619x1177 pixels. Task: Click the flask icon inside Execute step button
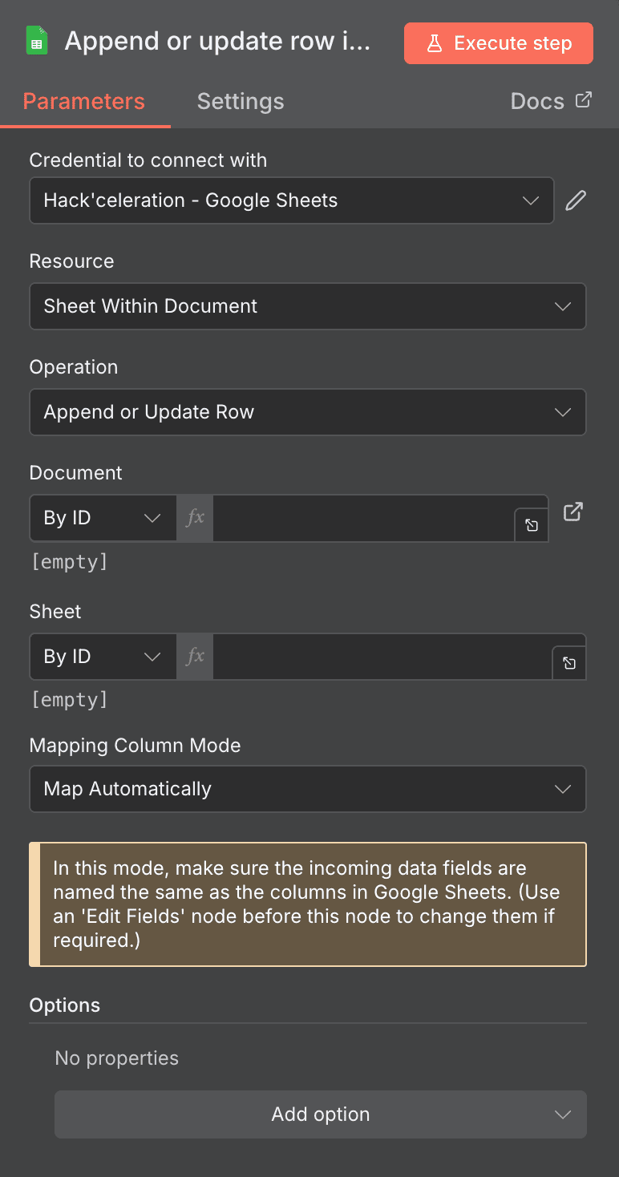pos(435,43)
